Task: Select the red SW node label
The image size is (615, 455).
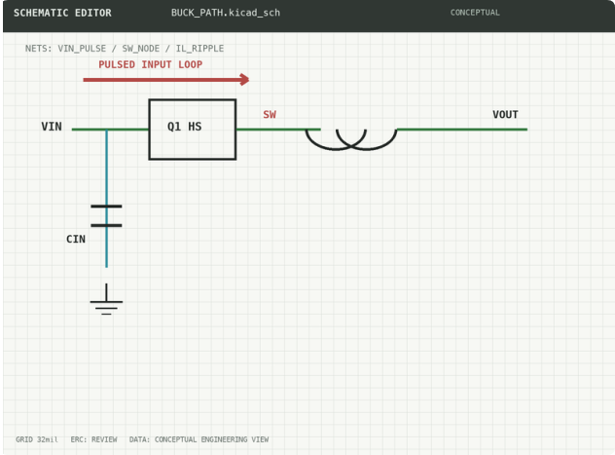Action: 270,115
